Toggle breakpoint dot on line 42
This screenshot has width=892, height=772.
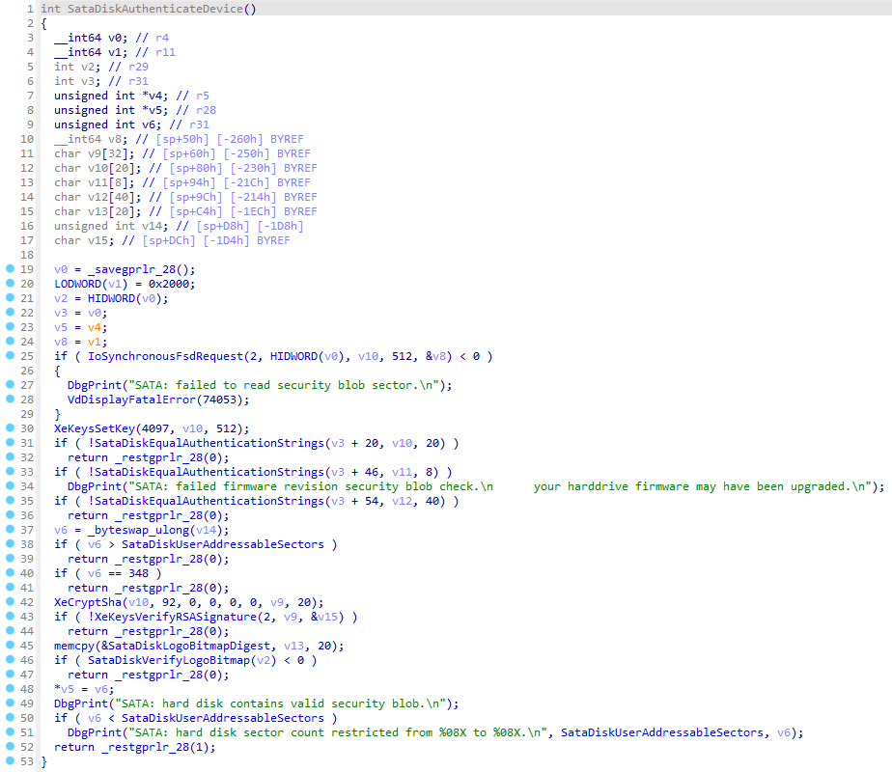coord(10,602)
